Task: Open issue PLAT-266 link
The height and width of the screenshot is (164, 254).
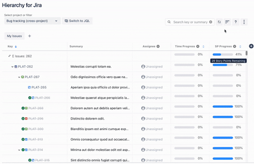Action: tap(43, 98)
